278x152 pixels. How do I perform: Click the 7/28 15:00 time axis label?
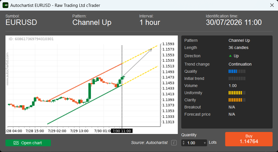35,131
